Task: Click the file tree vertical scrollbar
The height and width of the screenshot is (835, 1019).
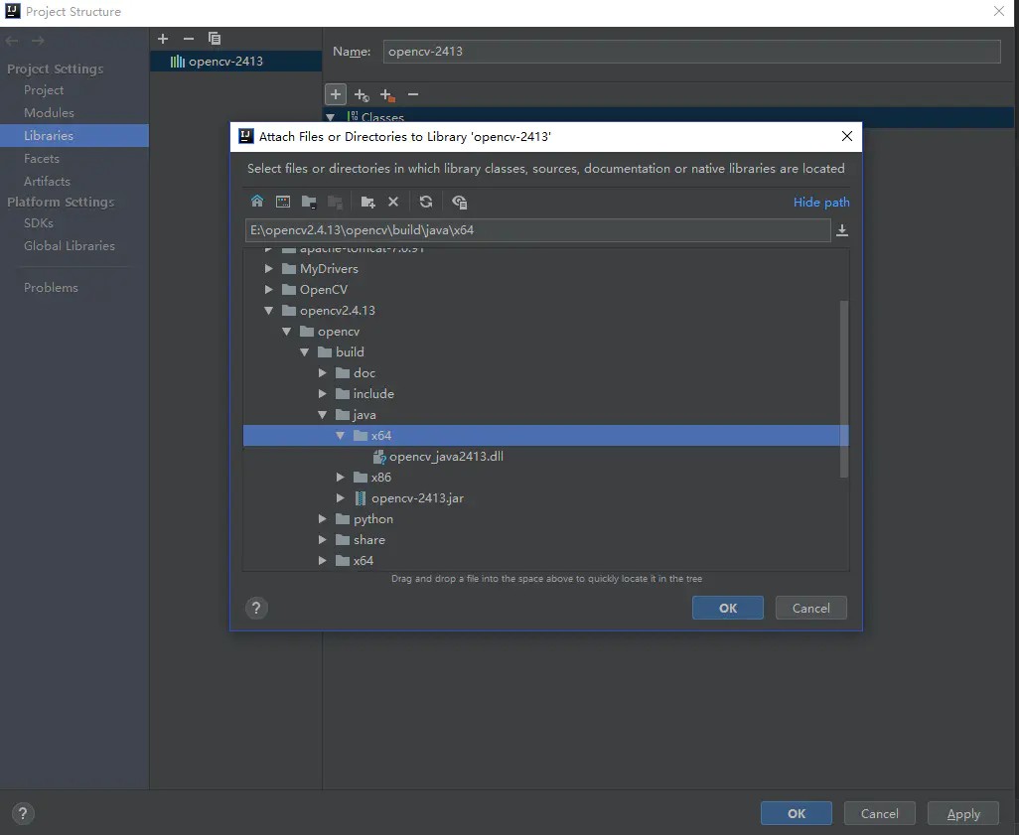Action: pyautogui.click(x=844, y=387)
